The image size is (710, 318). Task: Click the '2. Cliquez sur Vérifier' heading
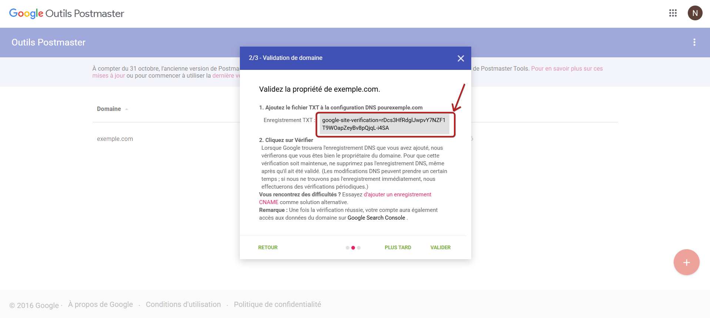[x=286, y=140]
